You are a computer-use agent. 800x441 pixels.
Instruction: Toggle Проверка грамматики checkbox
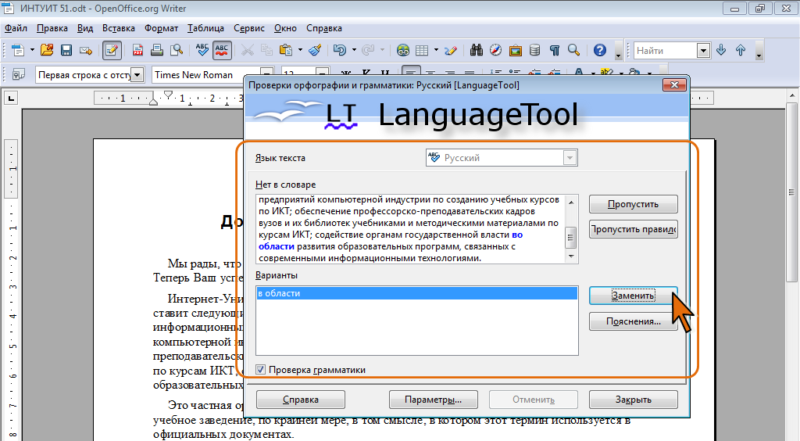point(261,370)
